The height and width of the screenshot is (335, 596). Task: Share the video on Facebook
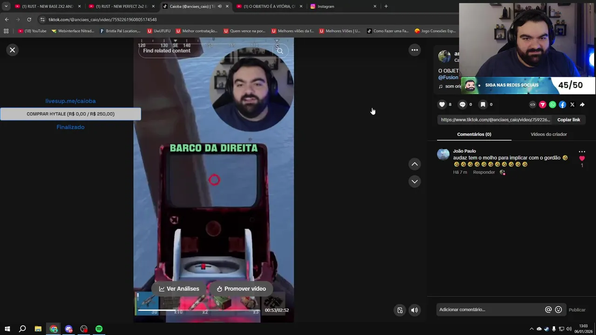pyautogui.click(x=562, y=105)
